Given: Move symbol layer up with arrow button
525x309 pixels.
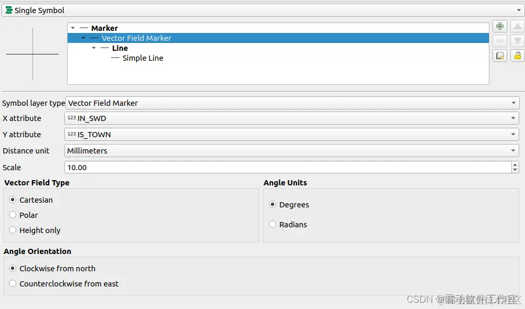Looking at the screenshot, I should (517, 26).
